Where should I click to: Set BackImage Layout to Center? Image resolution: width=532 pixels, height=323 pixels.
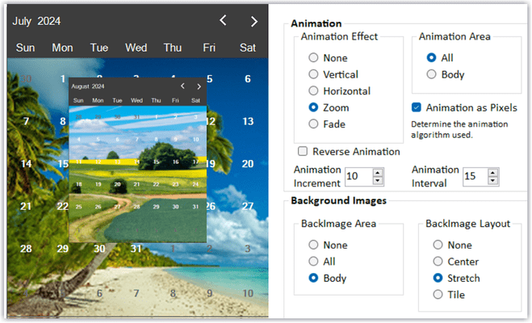(x=438, y=262)
